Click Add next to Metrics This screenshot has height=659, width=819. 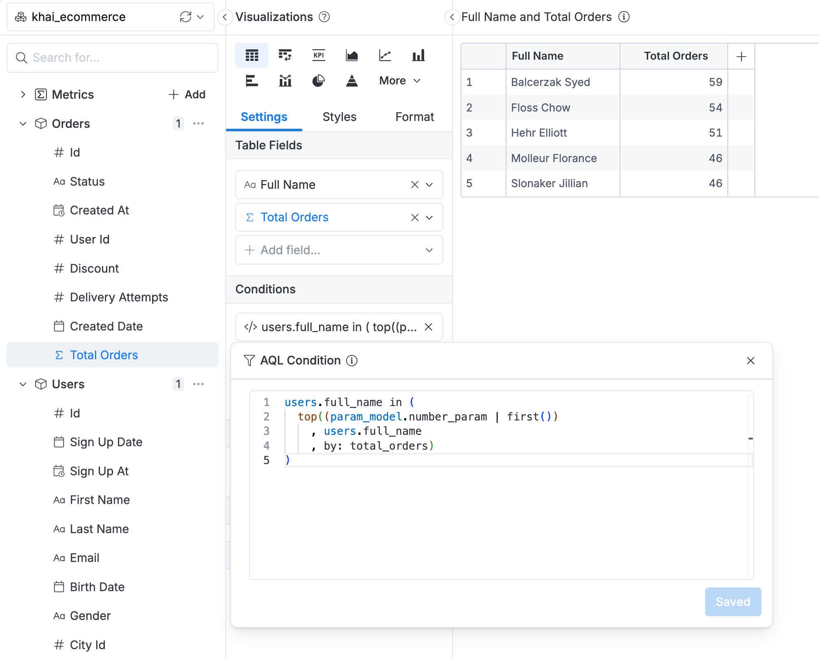[x=187, y=95]
